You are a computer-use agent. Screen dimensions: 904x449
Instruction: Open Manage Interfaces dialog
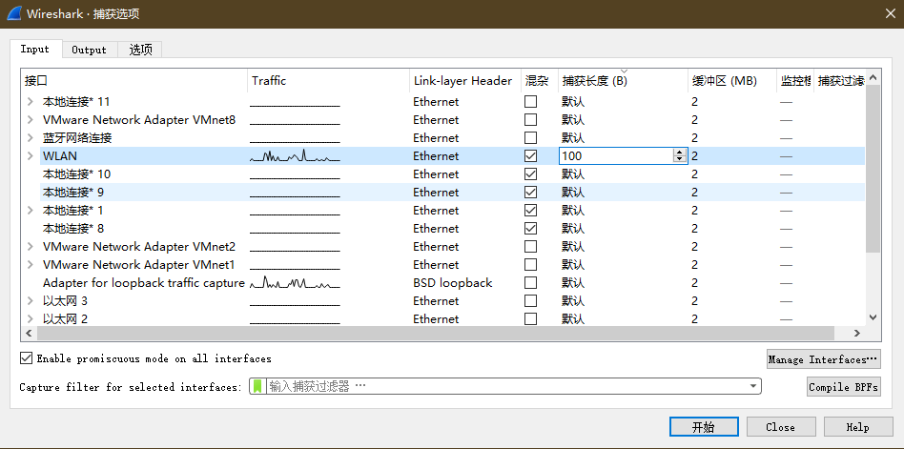tap(823, 359)
